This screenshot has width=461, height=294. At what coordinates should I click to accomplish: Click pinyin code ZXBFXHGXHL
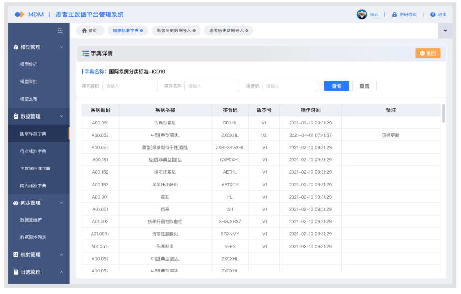pyautogui.click(x=230, y=148)
